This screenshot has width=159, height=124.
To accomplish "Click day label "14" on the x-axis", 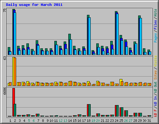I will (70, 121).
